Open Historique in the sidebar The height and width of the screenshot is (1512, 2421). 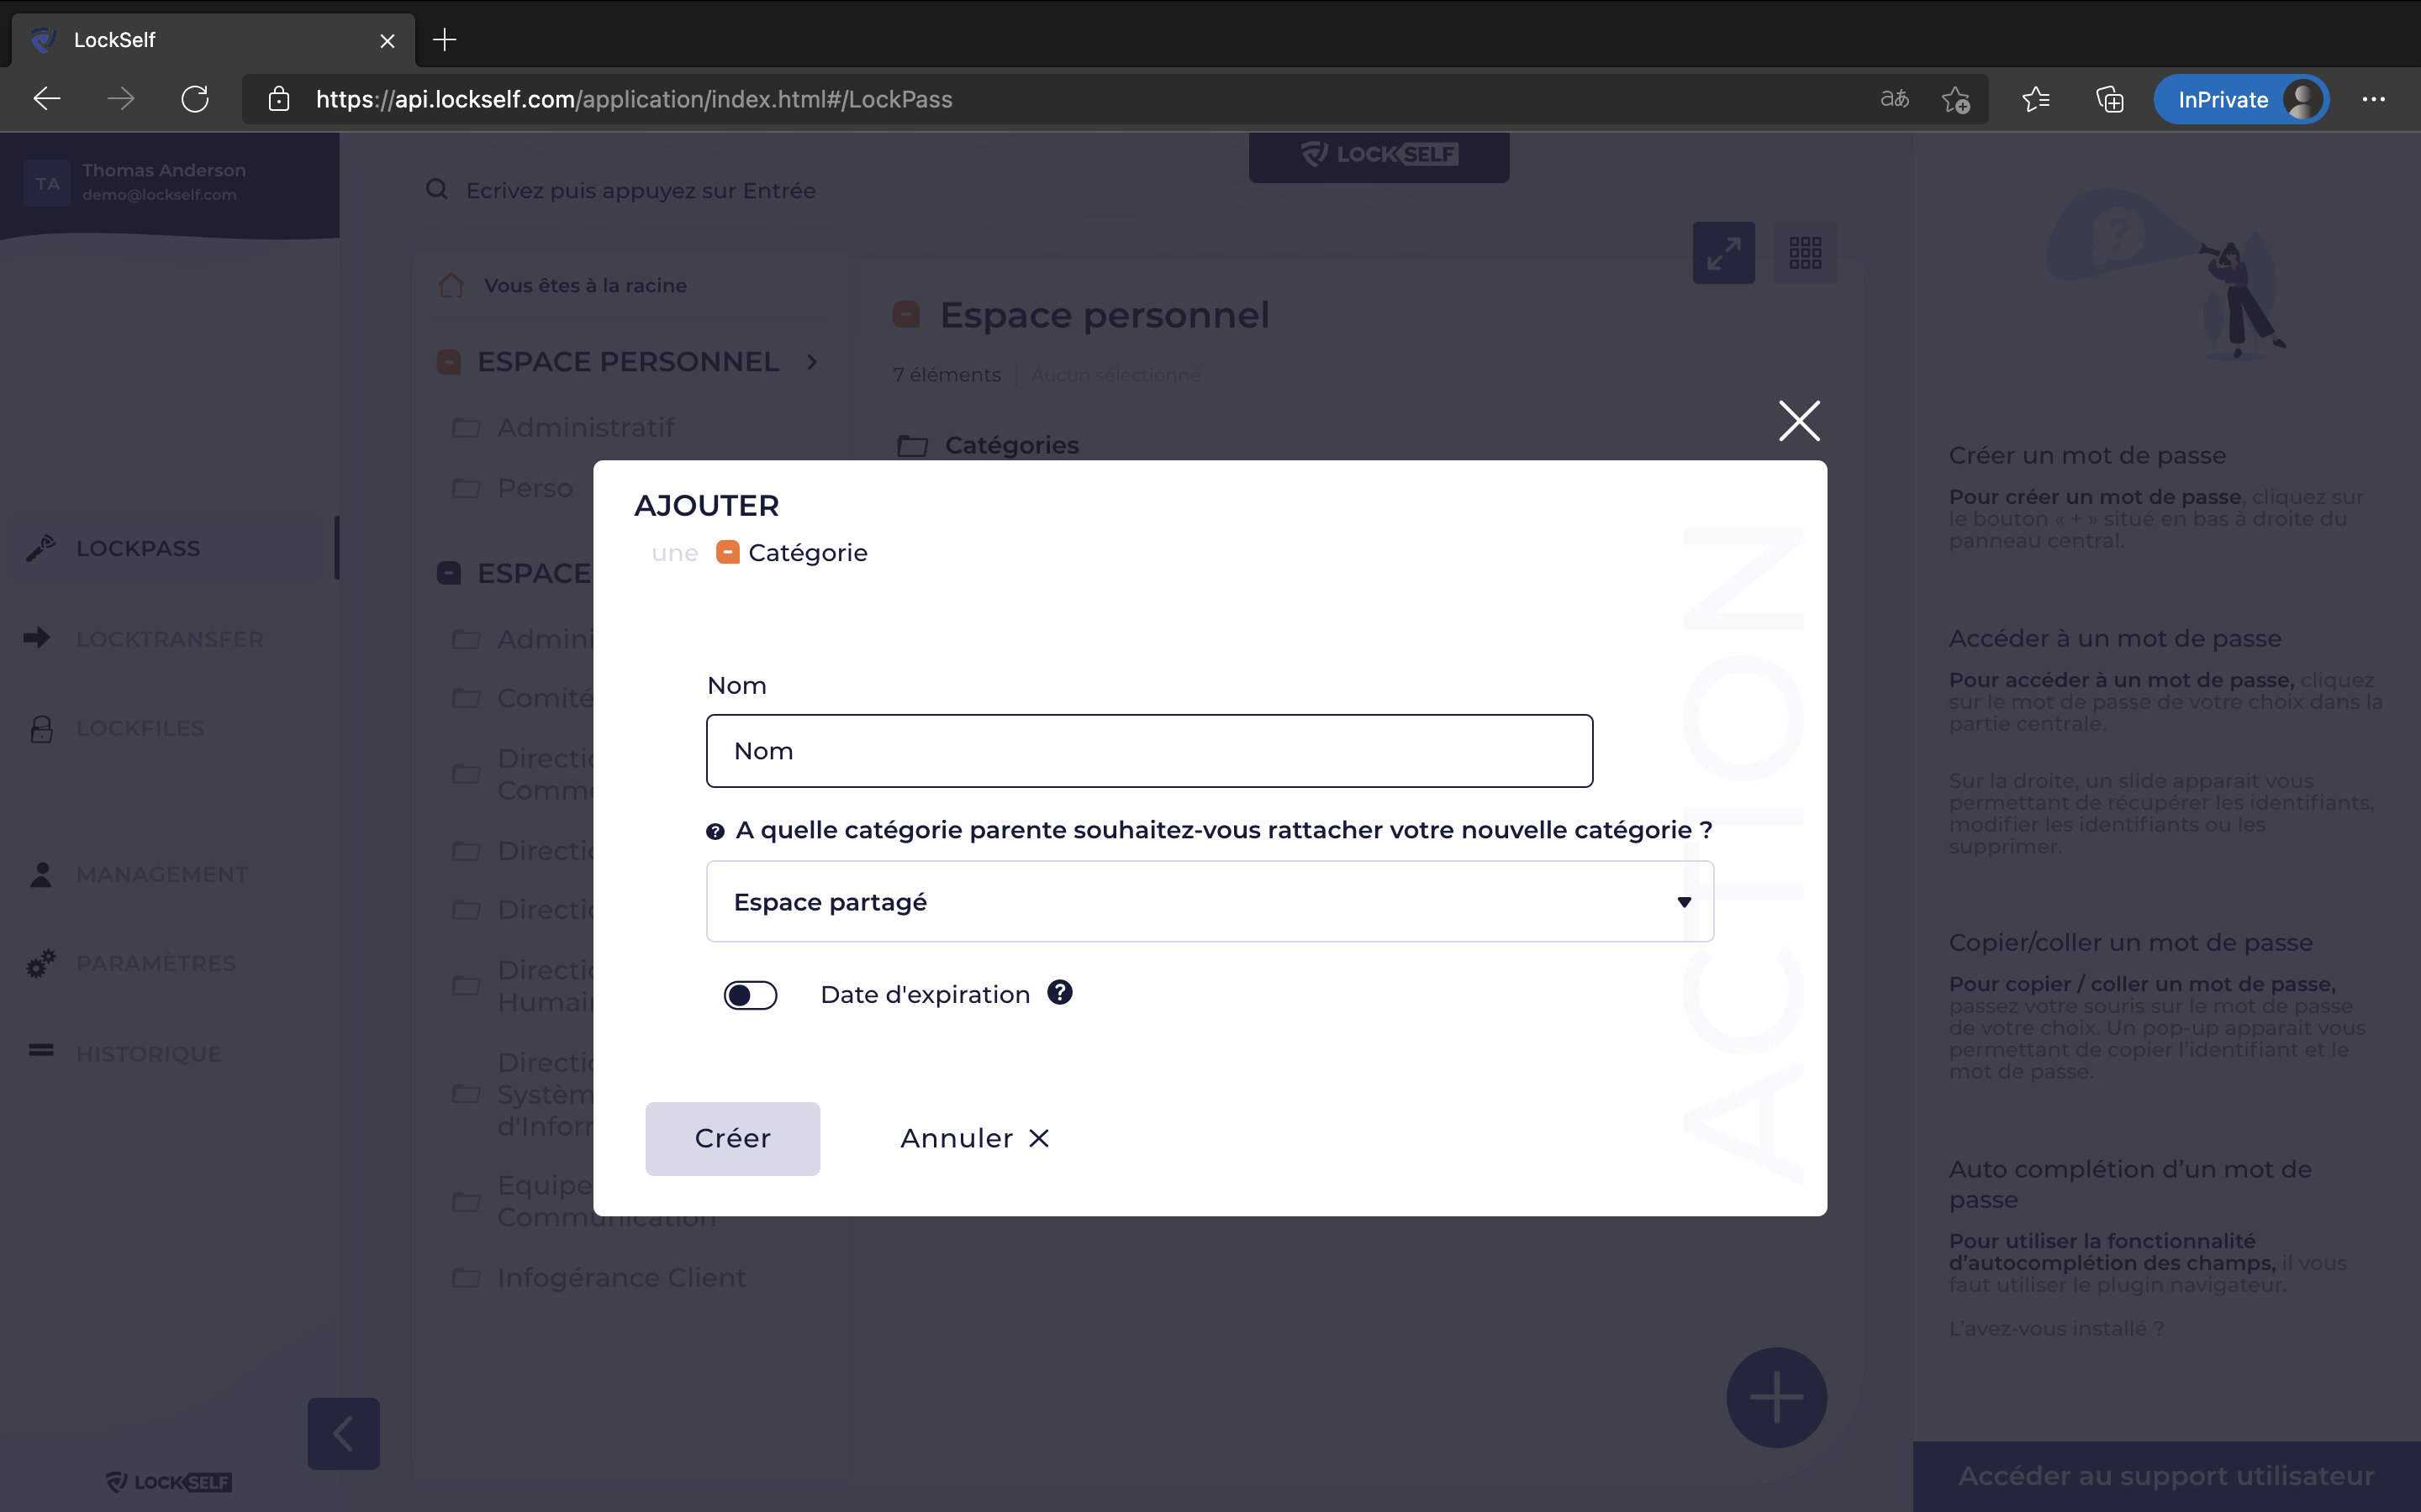(149, 1054)
